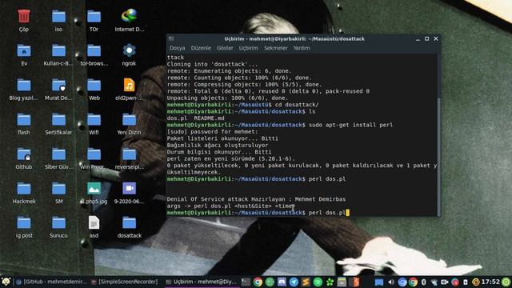This screenshot has height=288, width=512.
Task: Switch to SimpleScreenRecorder taskbar window
Action: [x=125, y=282]
